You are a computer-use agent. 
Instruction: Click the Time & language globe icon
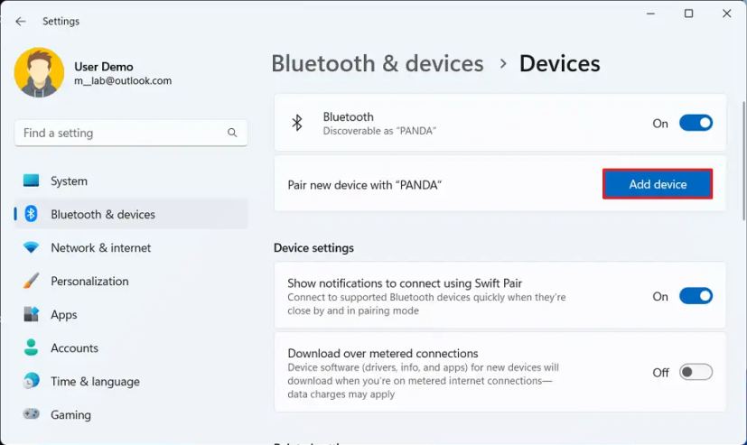point(32,381)
